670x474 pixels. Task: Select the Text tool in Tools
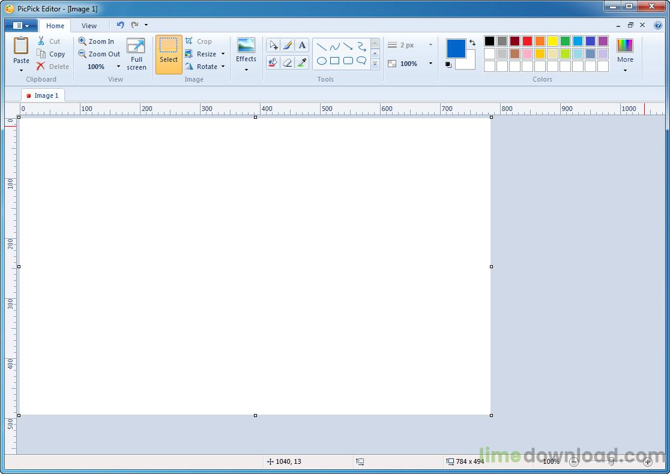[x=302, y=46]
